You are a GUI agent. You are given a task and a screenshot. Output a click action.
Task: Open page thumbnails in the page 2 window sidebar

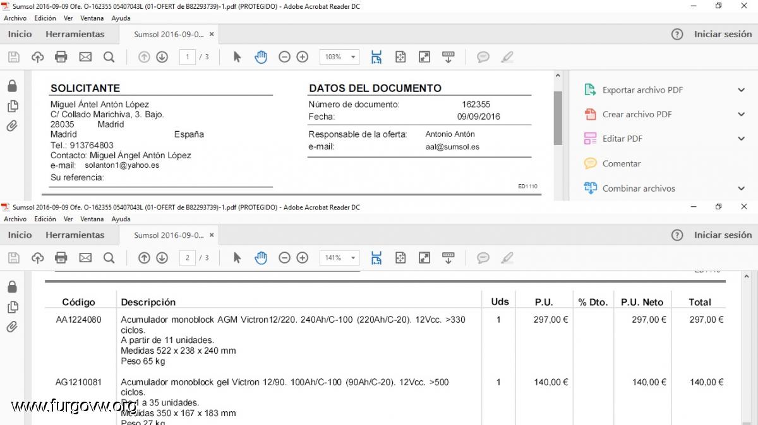(x=12, y=307)
